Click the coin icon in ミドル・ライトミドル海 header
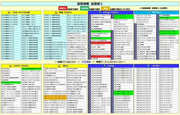The height and width of the screenshot is (115, 180). (9, 12)
